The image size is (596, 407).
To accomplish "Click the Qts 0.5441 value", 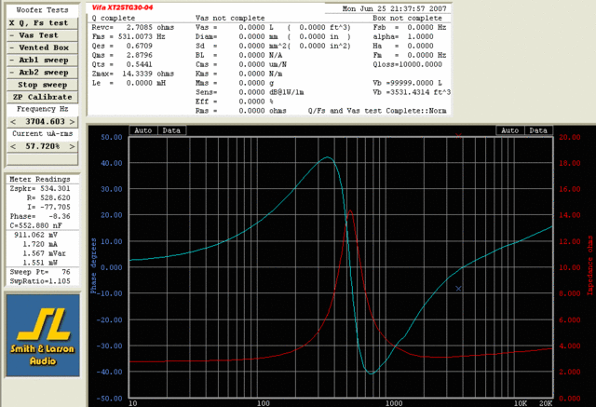I will [122, 64].
